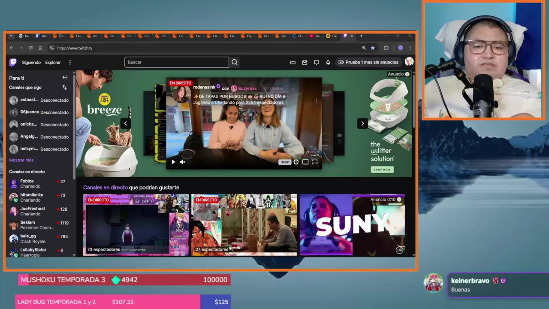Go to previous carousel stream
Screen dimensions: 549x309
[125, 124]
